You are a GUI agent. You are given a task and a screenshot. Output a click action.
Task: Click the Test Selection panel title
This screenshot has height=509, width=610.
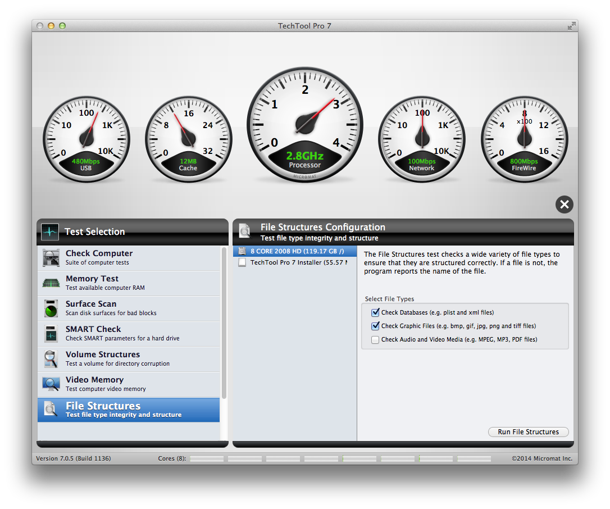pos(94,231)
